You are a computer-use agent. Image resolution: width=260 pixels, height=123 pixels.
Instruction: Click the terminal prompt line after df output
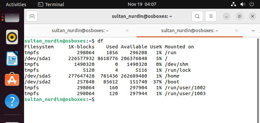pyautogui.click(x=59, y=99)
